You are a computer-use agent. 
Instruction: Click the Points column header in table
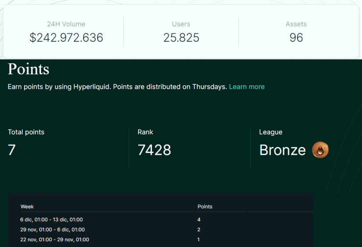[x=205, y=207]
